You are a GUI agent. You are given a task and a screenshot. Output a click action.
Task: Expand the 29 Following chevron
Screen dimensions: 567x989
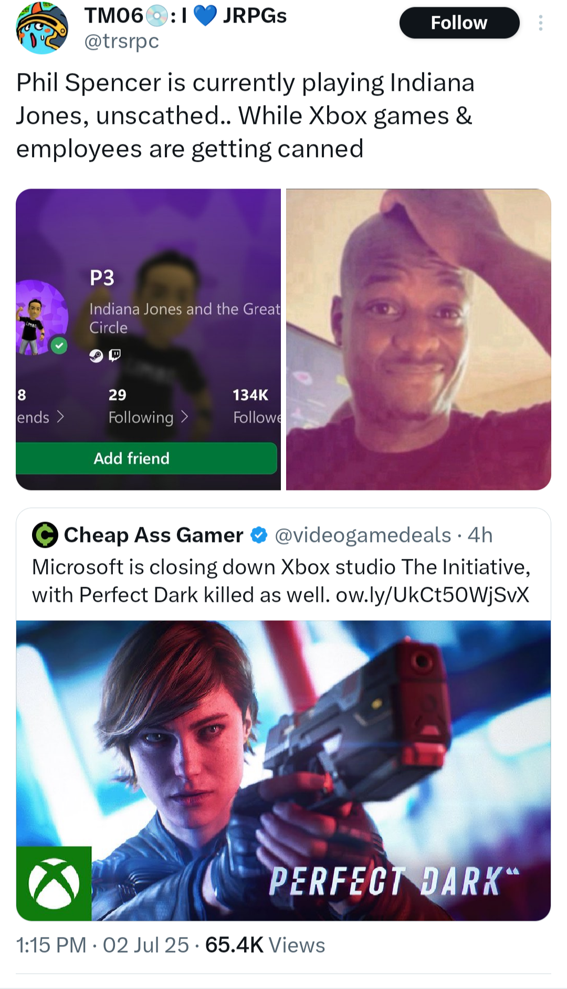click(184, 417)
